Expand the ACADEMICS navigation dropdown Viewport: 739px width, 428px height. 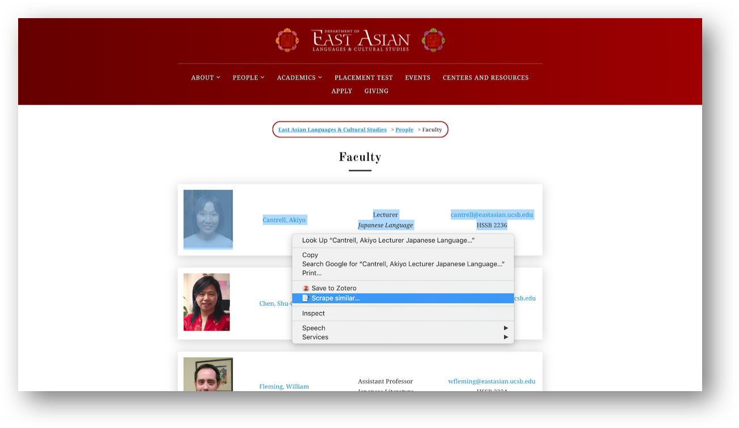299,78
